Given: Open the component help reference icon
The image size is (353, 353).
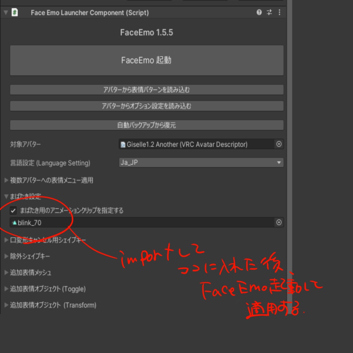Looking at the screenshot, I should tap(259, 12).
